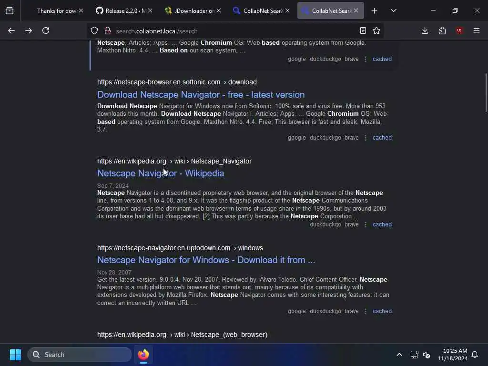This screenshot has width=488, height=366.
Task: Click the muted volume tray icon
Action: tap(427, 355)
